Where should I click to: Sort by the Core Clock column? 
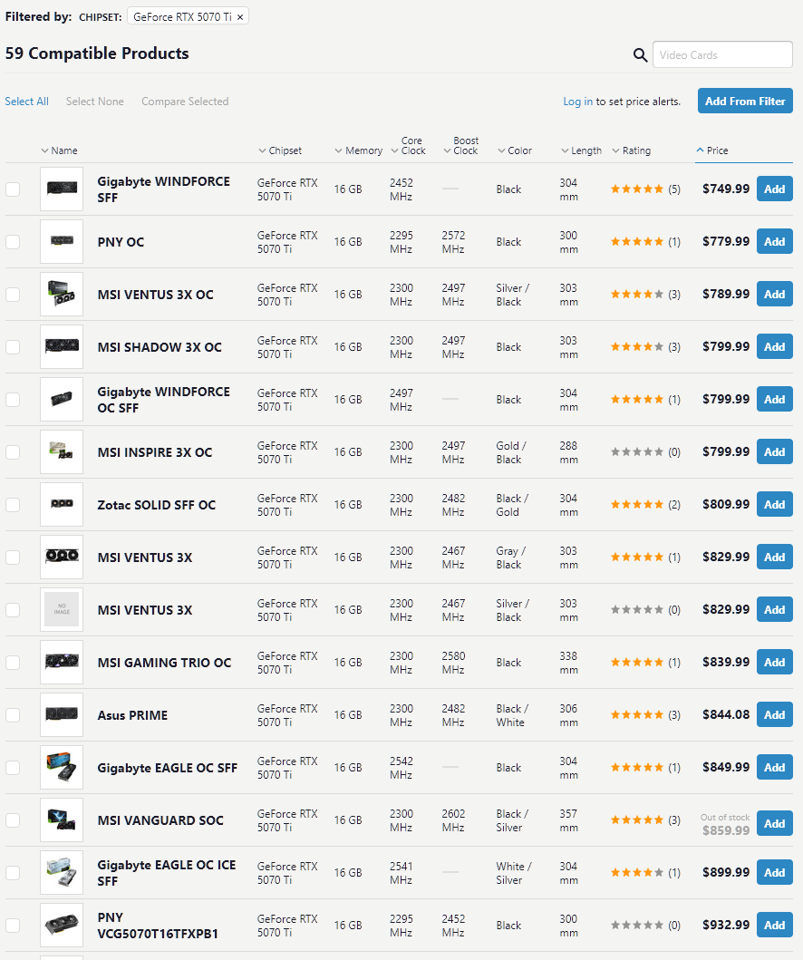pyautogui.click(x=408, y=146)
